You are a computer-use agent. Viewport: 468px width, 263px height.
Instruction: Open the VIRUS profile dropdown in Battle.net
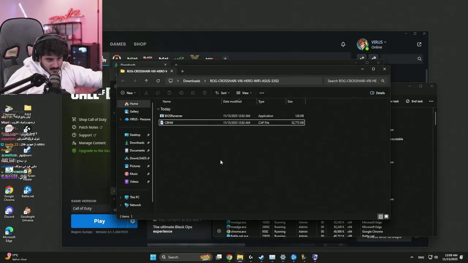tap(379, 42)
